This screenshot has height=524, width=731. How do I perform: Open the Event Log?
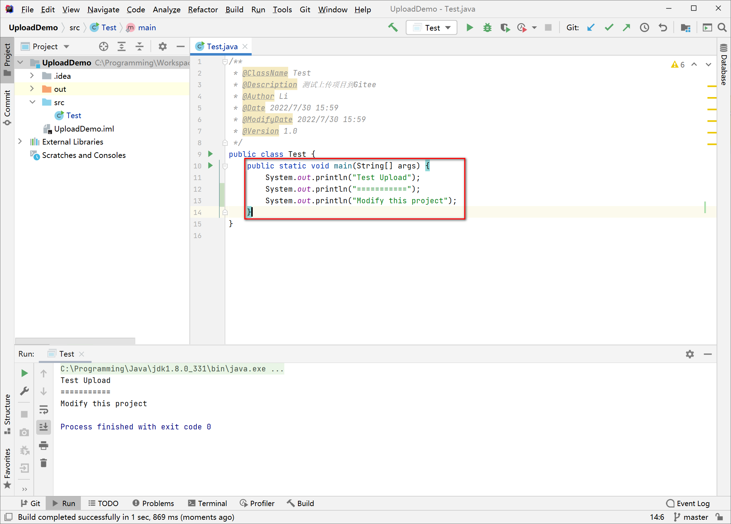coord(688,503)
